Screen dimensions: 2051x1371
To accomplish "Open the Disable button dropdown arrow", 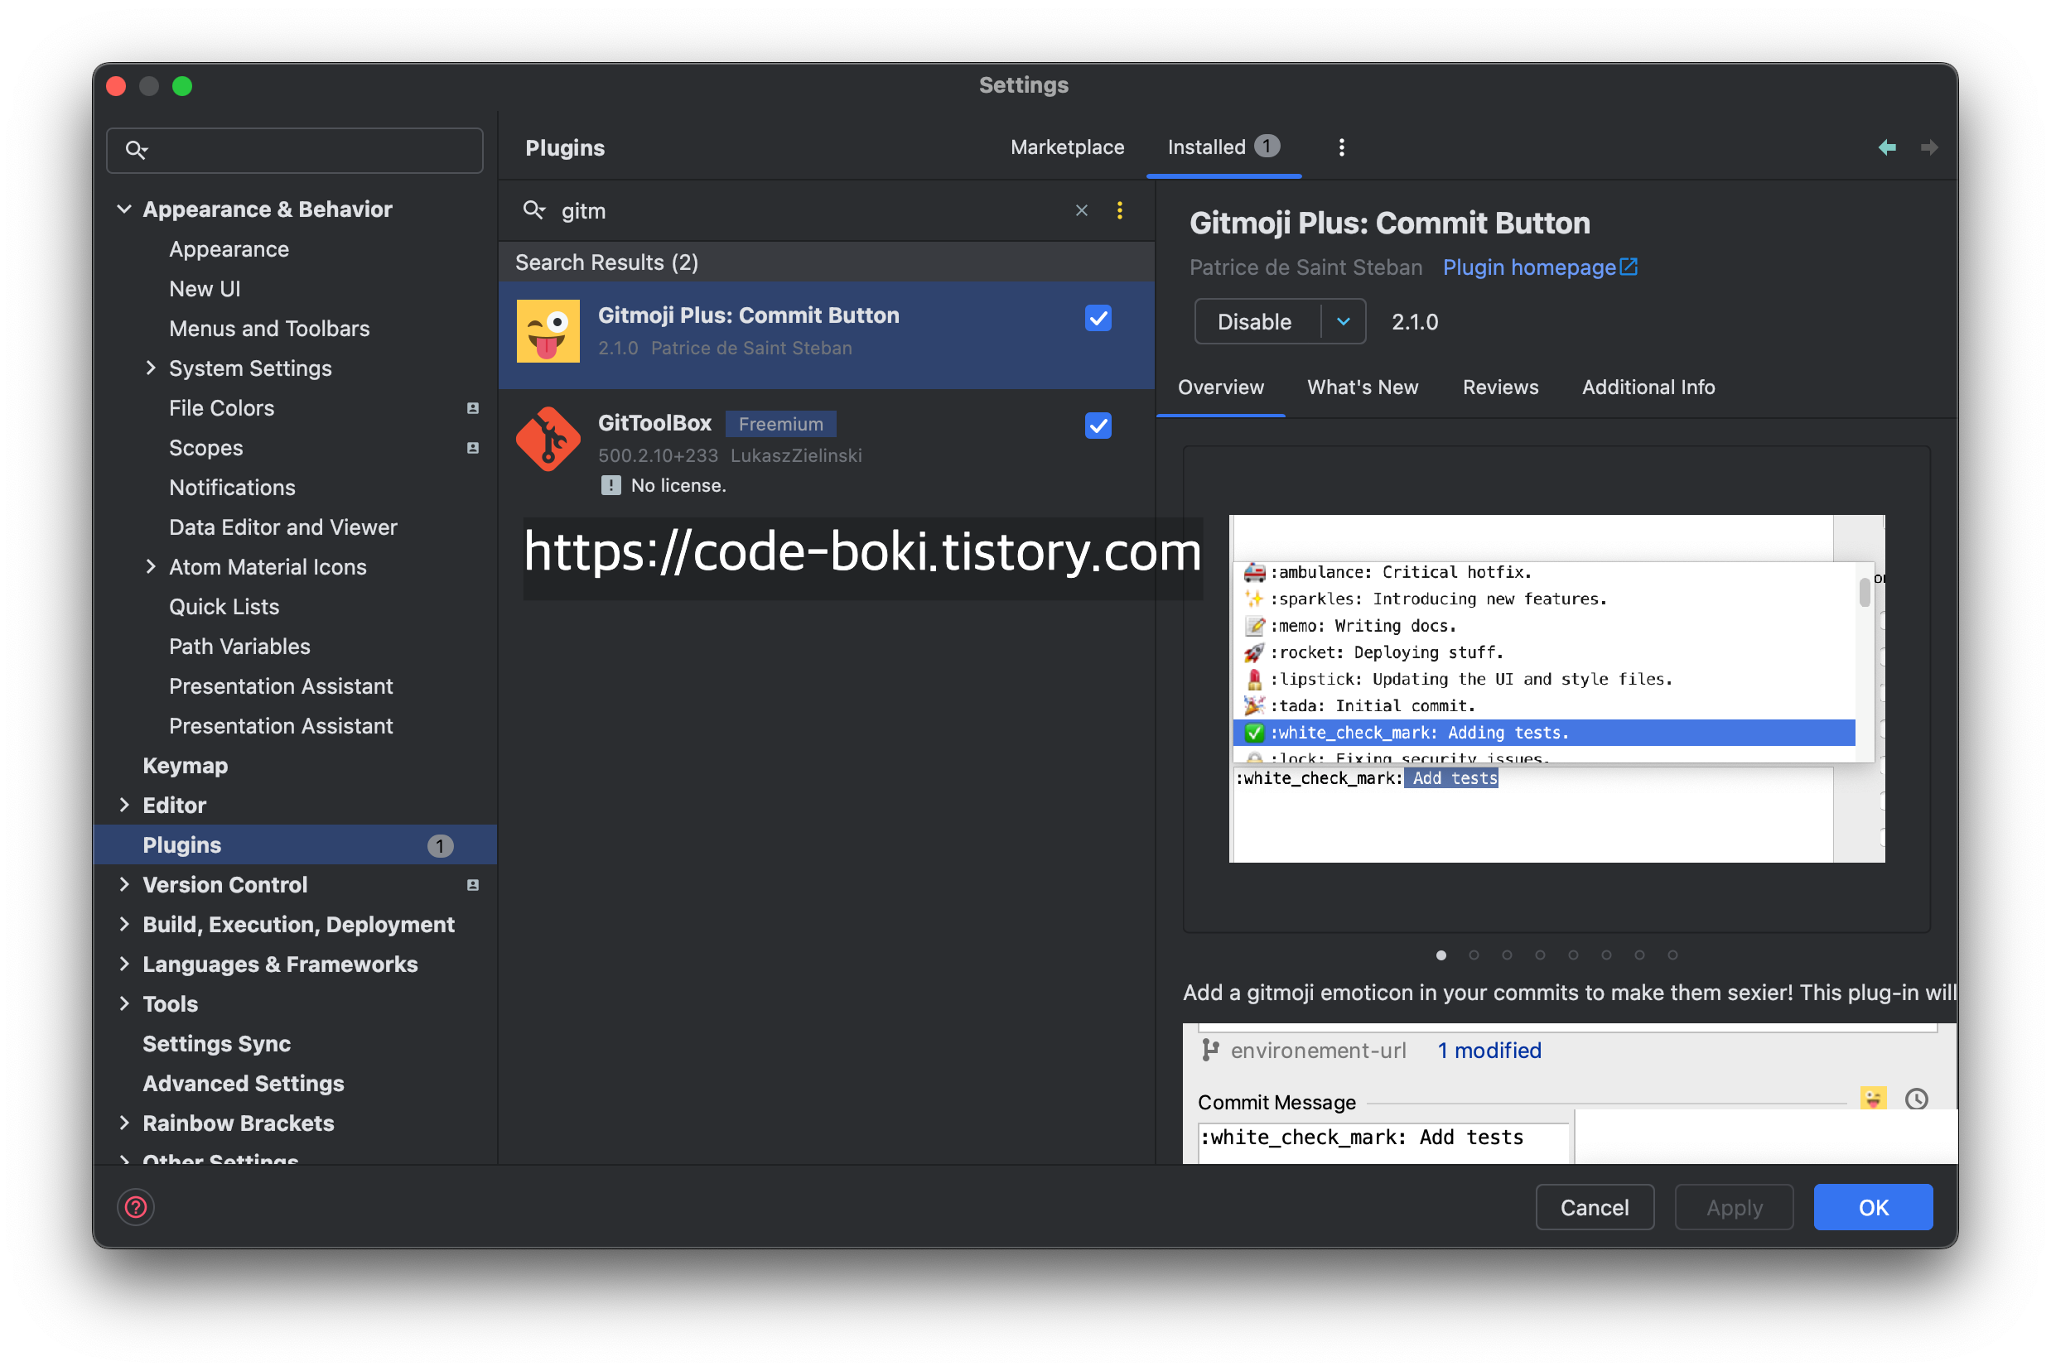I will tap(1343, 322).
